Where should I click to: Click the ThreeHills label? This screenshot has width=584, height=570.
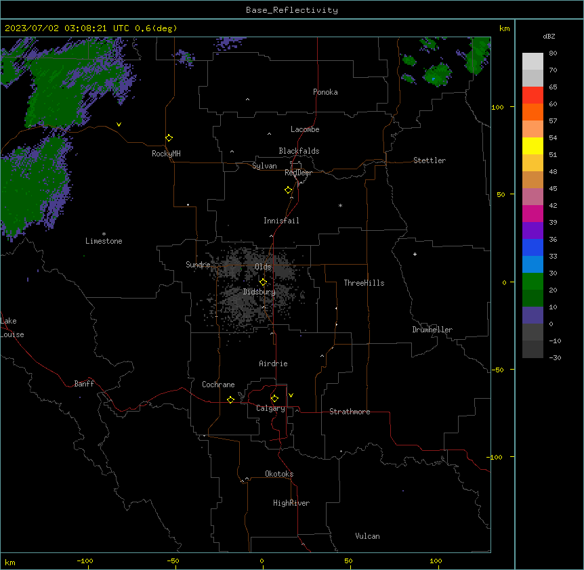pyautogui.click(x=364, y=283)
